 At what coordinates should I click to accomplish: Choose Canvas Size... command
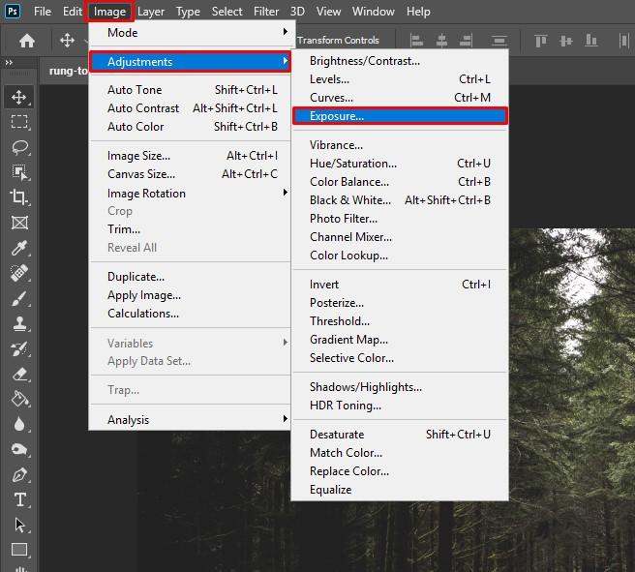190,174
